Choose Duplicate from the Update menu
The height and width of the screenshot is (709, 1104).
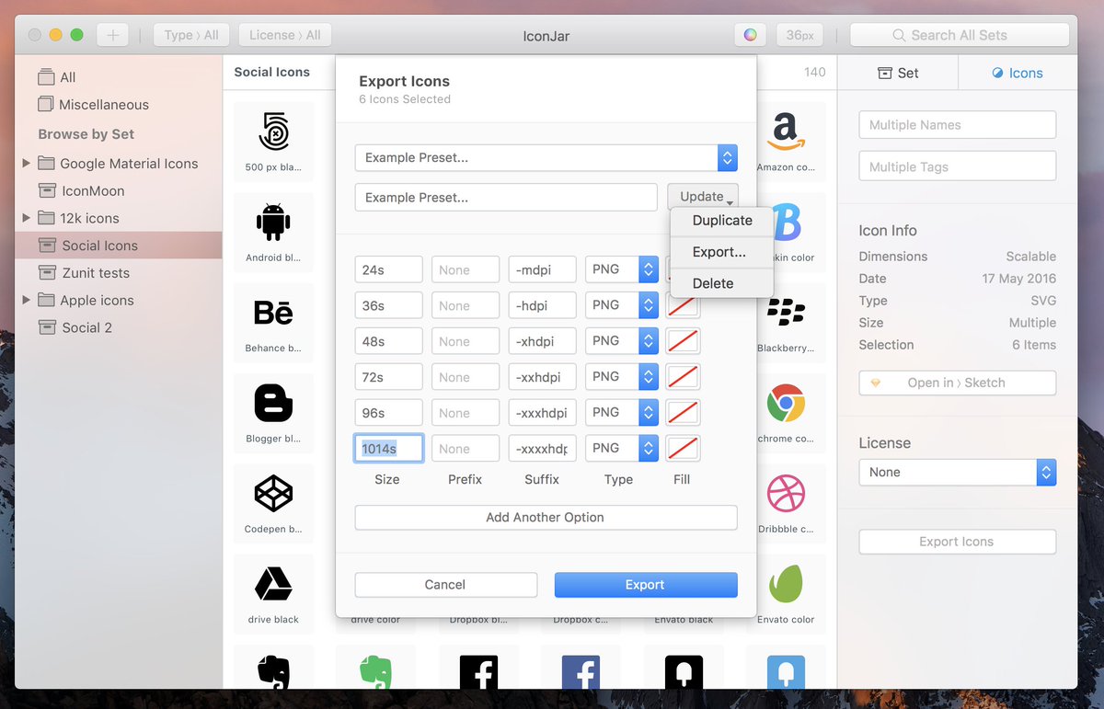coord(722,221)
